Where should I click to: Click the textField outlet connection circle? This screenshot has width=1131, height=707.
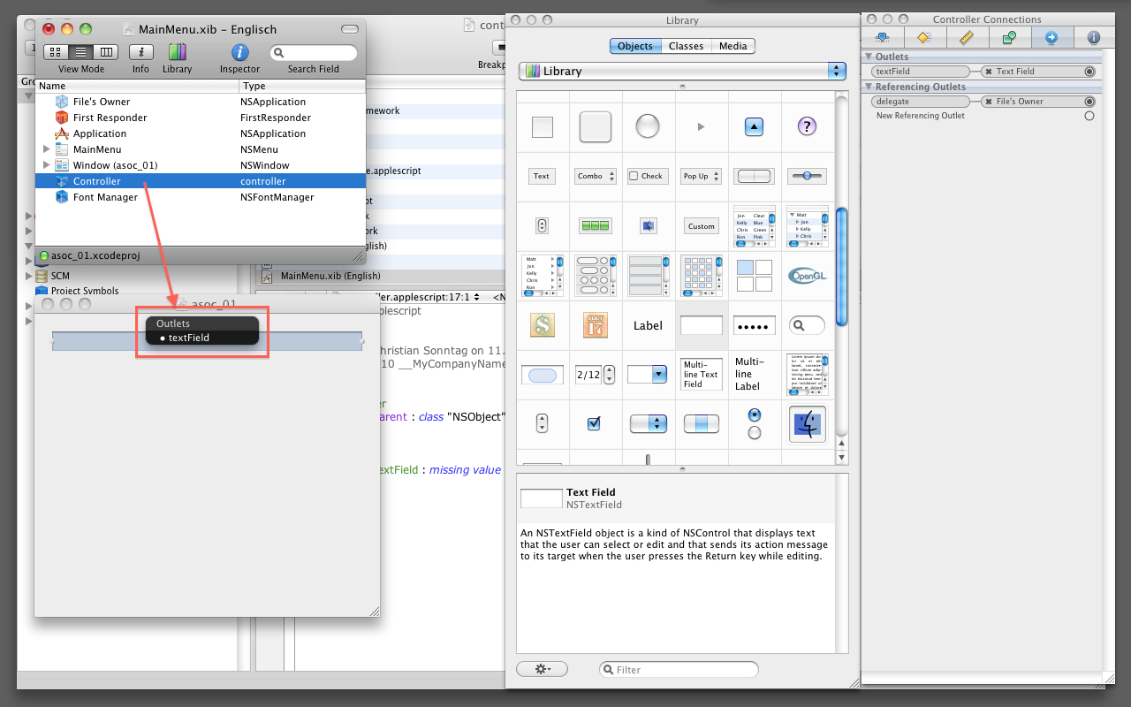1089,72
